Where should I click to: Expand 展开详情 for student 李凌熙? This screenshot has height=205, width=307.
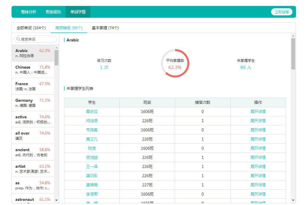tap(258, 194)
